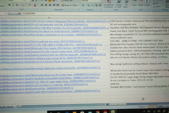
Task: Decrease decimal places
Action: (x=100, y=5)
